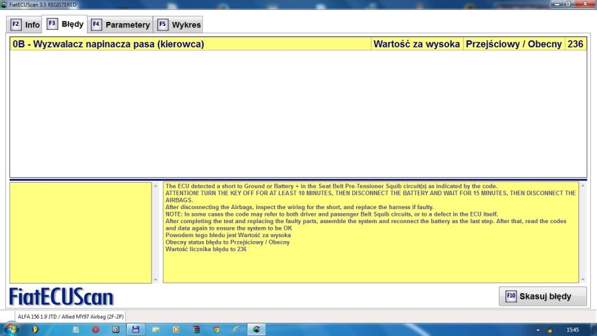Open the Wykres tab
This screenshot has height=336, width=597.
point(178,25)
